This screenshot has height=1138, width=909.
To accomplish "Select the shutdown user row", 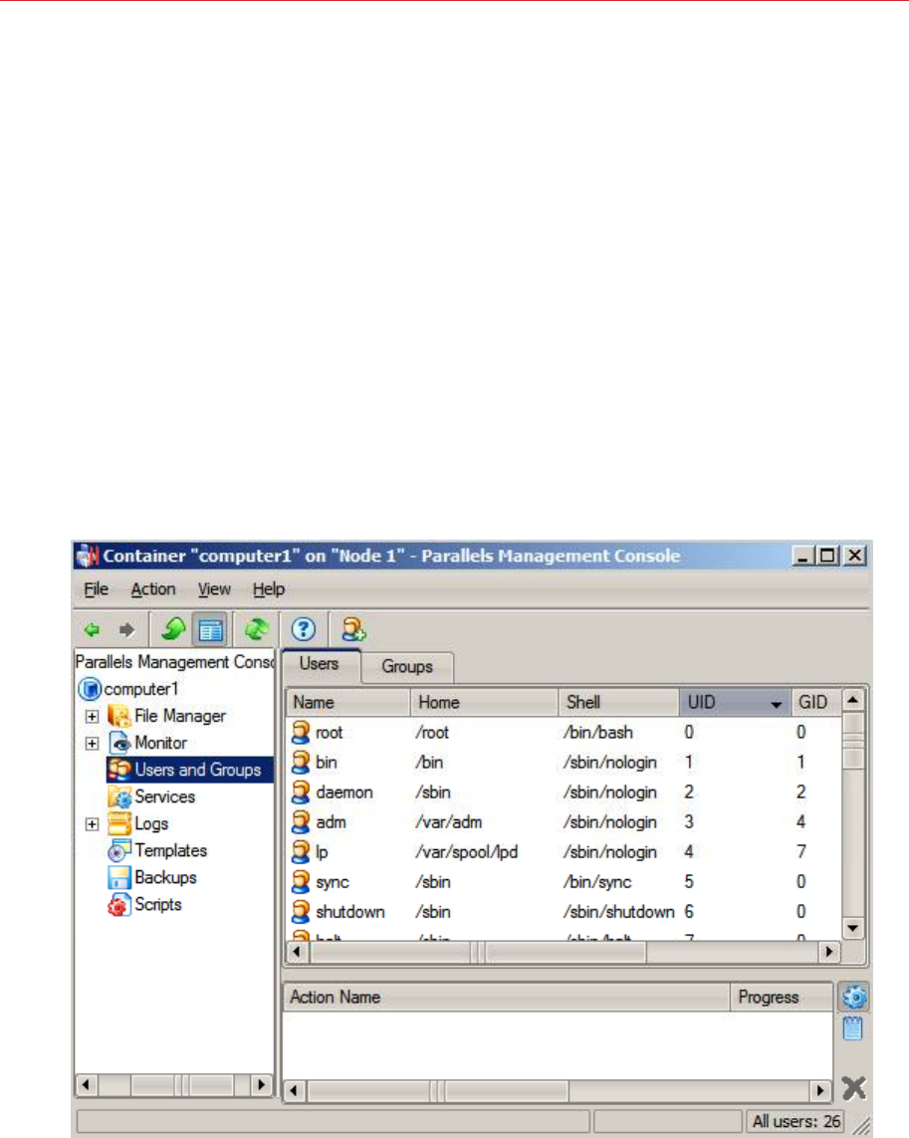I will (565, 912).
